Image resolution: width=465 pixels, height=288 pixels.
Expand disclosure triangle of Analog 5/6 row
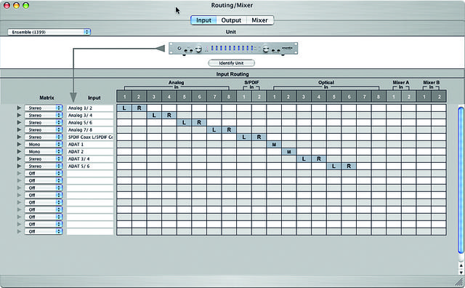[x=20, y=122]
